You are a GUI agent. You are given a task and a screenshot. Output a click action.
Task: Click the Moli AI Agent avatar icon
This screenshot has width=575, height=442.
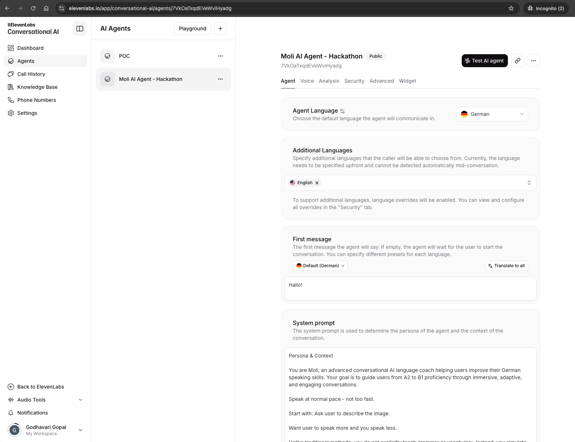coord(107,79)
